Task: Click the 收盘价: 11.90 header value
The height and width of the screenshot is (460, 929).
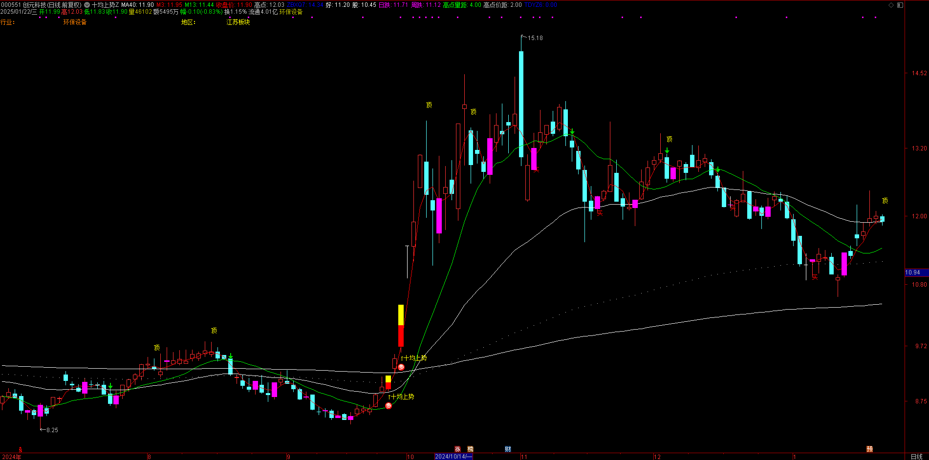Action: tap(235, 5)
